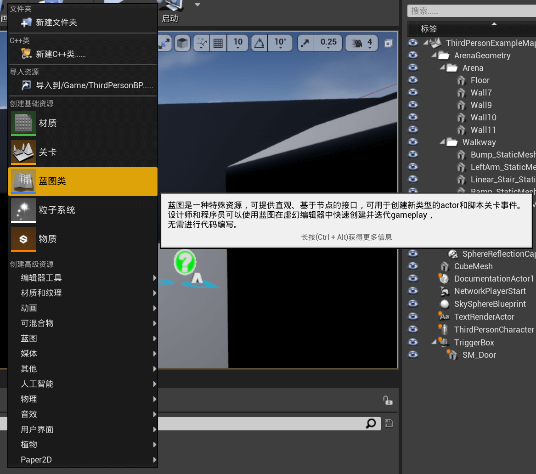Create a new 材质 material asset
Viewport: 536px width, 474px height.
(83, 124)
